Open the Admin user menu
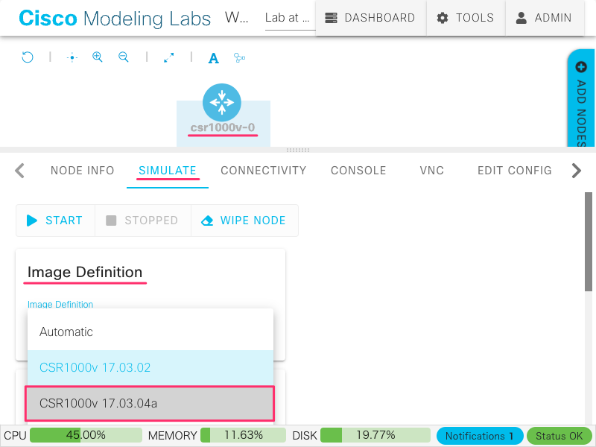The width and height of the screenshot is (596, 447). 545,18
